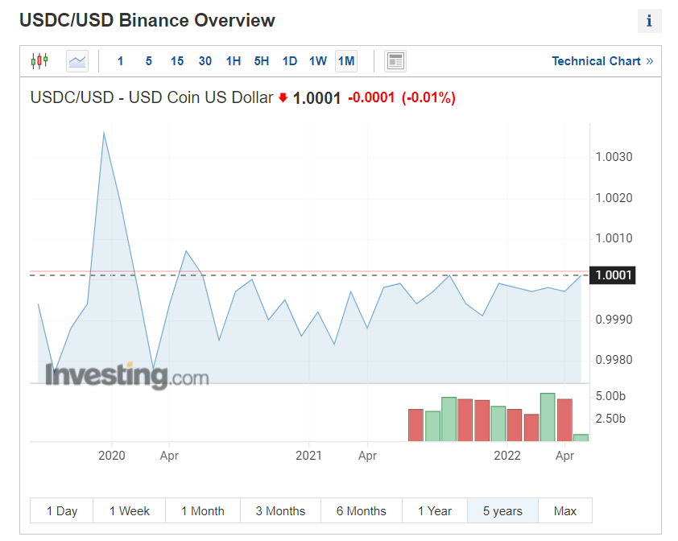
Task: Select the area chart type icon
Action: coord(77,61)
